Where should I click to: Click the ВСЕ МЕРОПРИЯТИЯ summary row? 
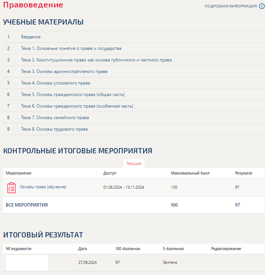pyautogui.click(x=27, y=205)
